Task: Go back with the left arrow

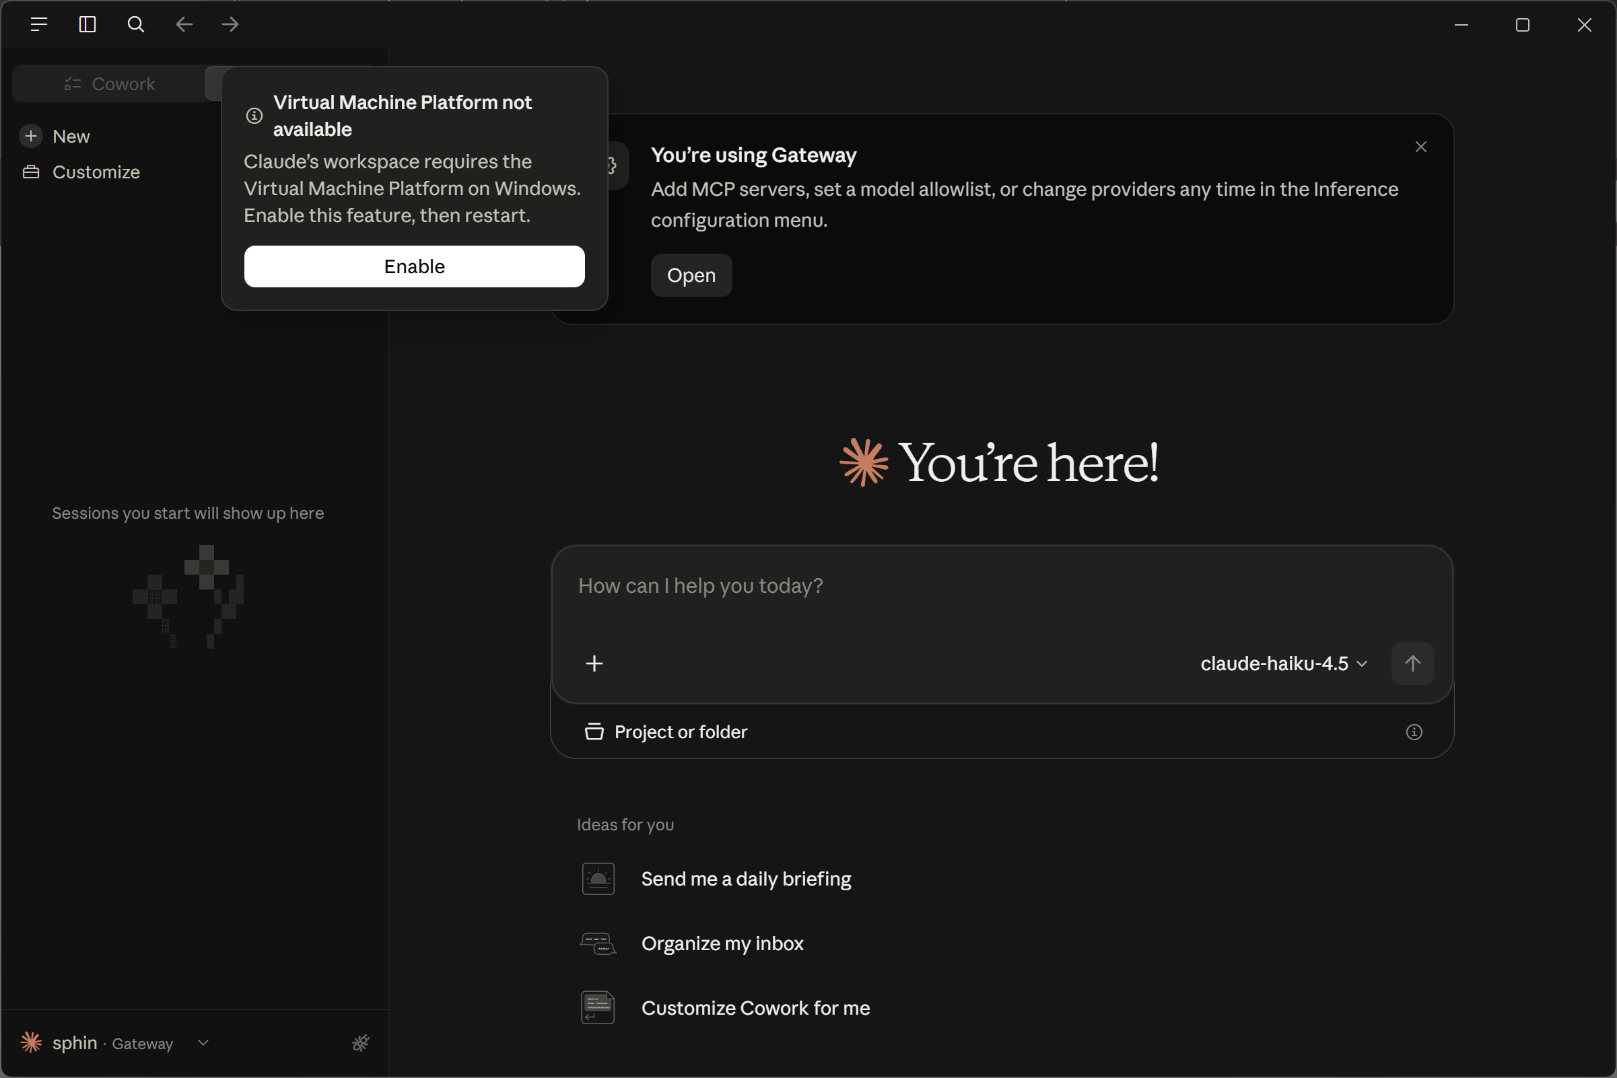Action: (x=184, y=25)
